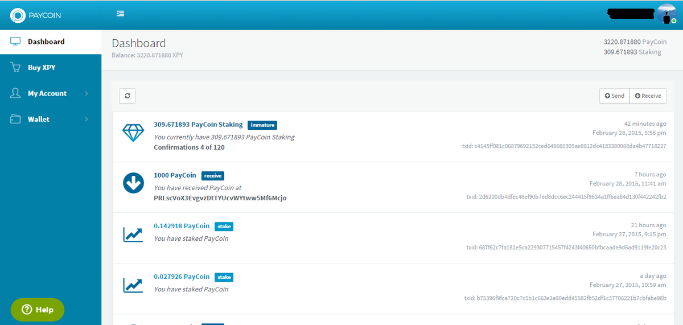Click the Dashboard monitor icon
This screenshot has width=683, height=325.
(15, 42)
